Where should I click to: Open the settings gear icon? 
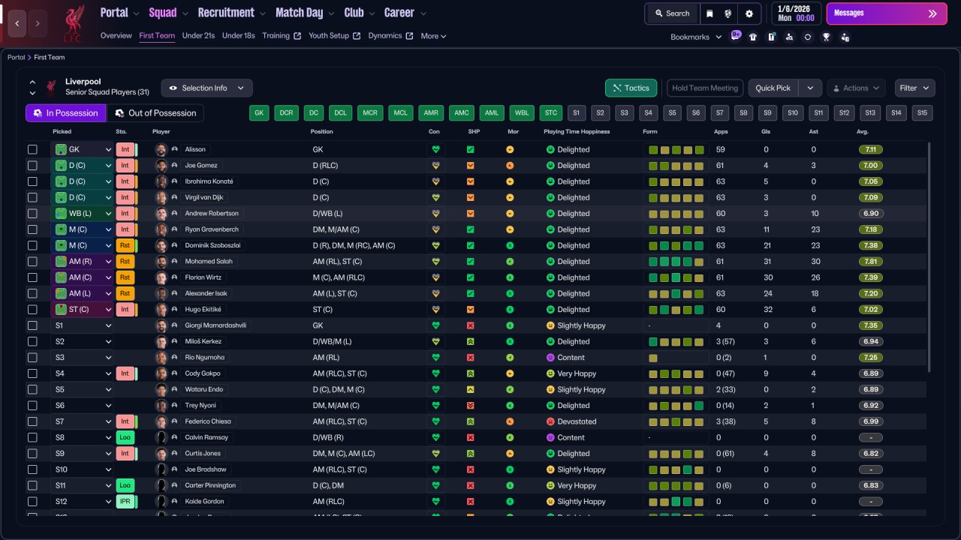[749, 13]
